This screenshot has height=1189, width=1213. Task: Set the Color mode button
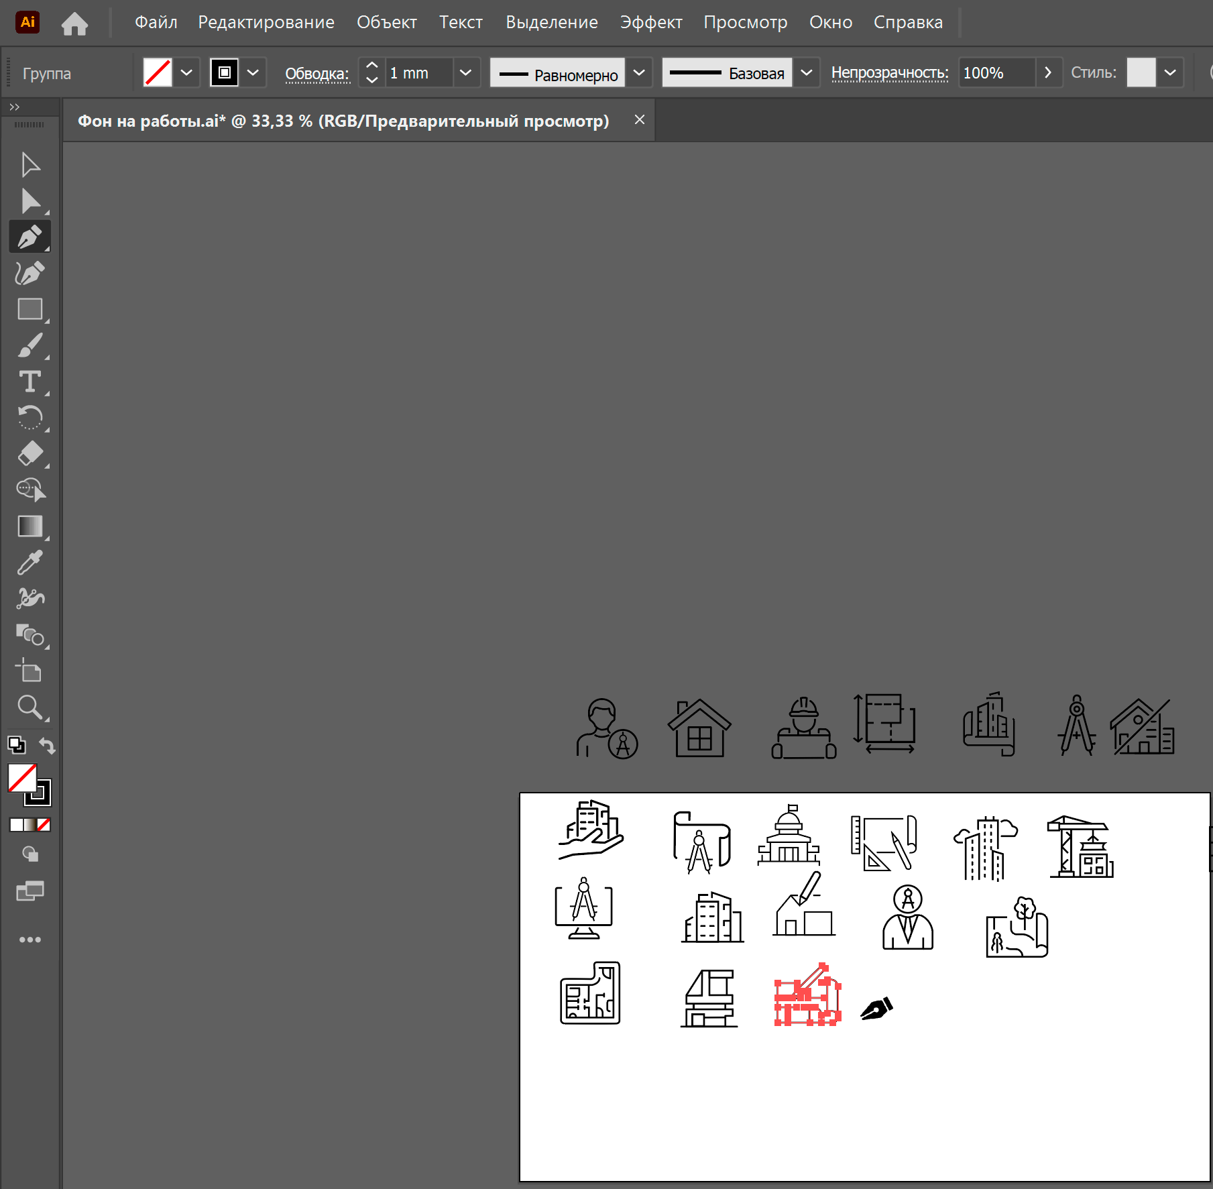click(x=16, y=825)
